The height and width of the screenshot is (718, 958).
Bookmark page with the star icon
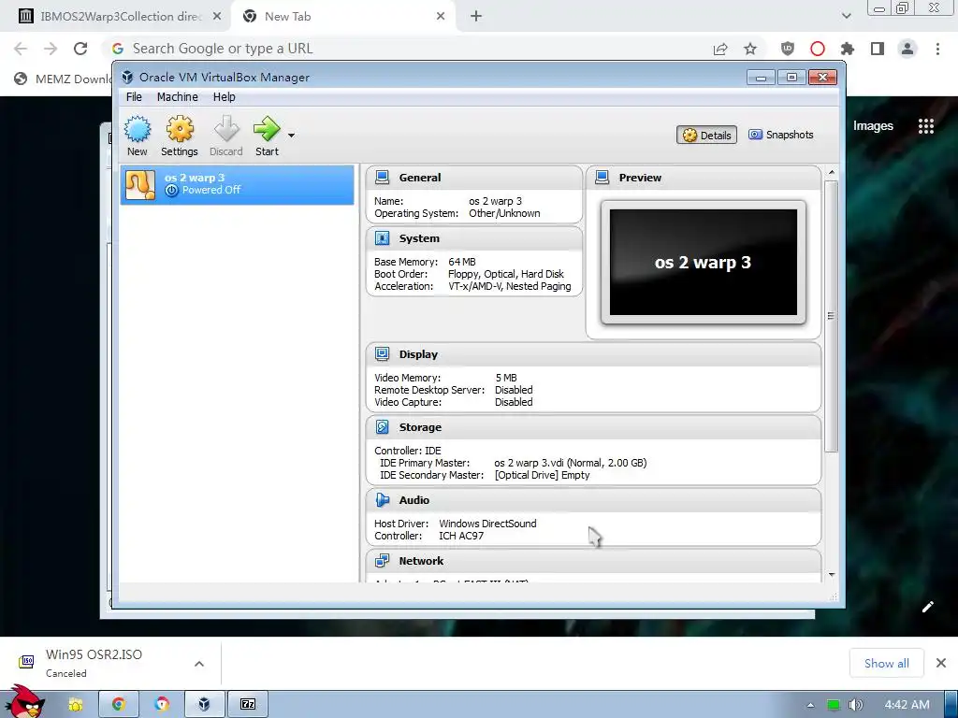coord(750,49)
